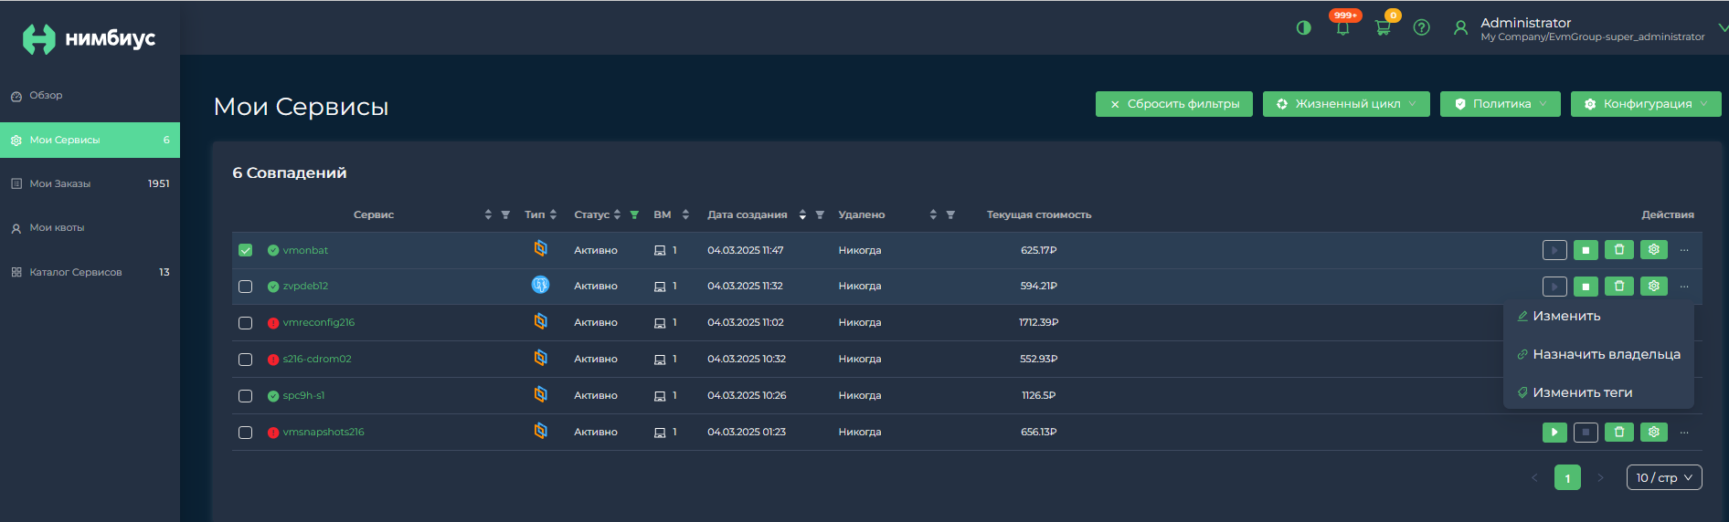This screenshot has width=1729, height=522.
Task: Click disabled start button on vmonbat row
Action: pos(1554,250)
